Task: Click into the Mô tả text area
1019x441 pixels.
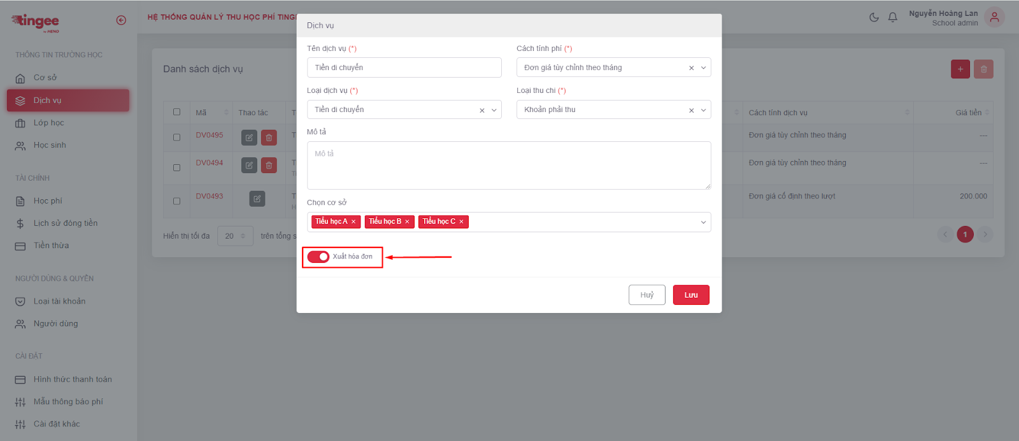Action: pos(508,165)
